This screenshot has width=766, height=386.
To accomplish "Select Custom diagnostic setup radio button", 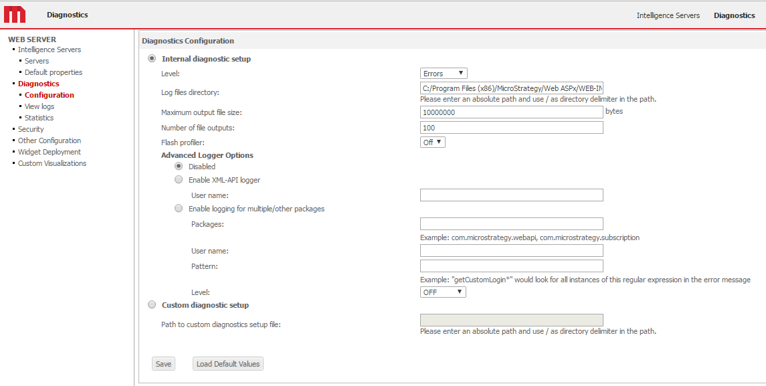I will 152,305.
